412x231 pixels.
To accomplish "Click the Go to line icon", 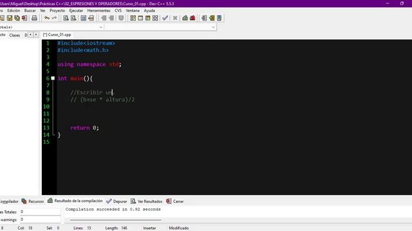I will [x=91, y=18].
